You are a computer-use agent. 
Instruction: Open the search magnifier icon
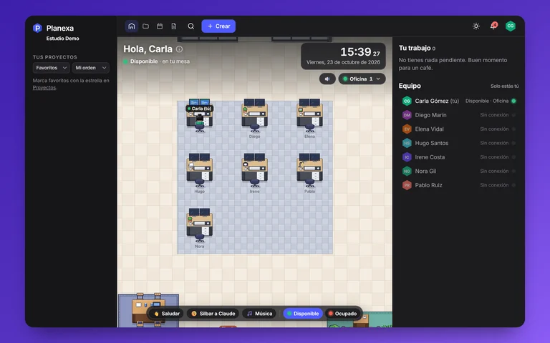click(190, 26)
